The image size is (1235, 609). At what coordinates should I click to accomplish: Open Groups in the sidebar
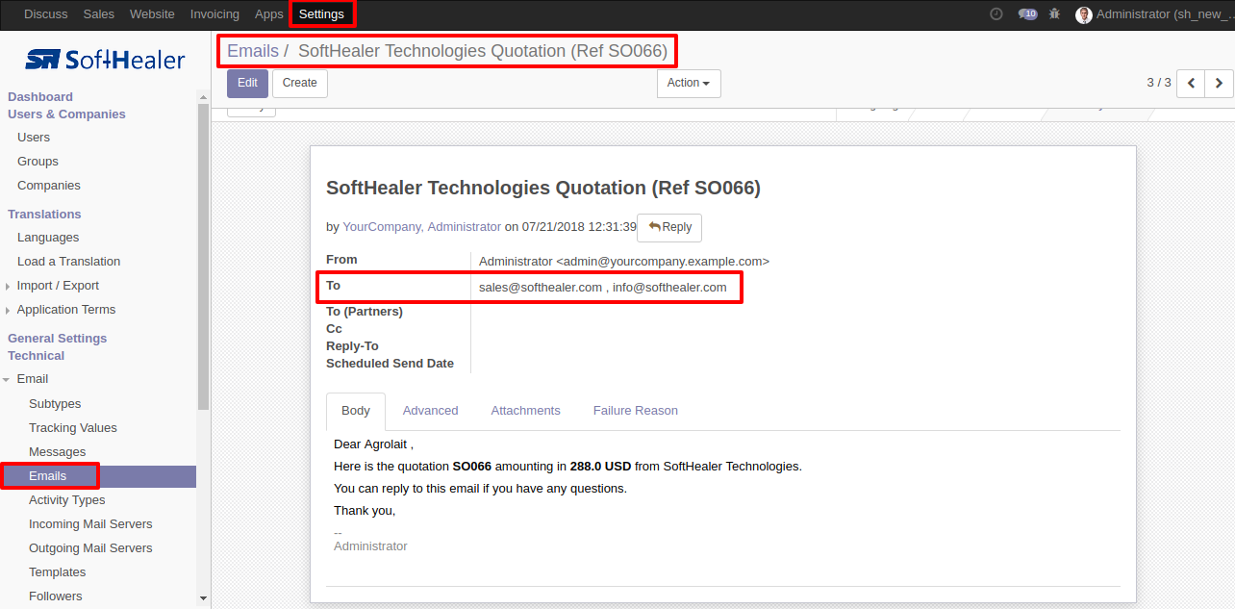coord(38,162)
